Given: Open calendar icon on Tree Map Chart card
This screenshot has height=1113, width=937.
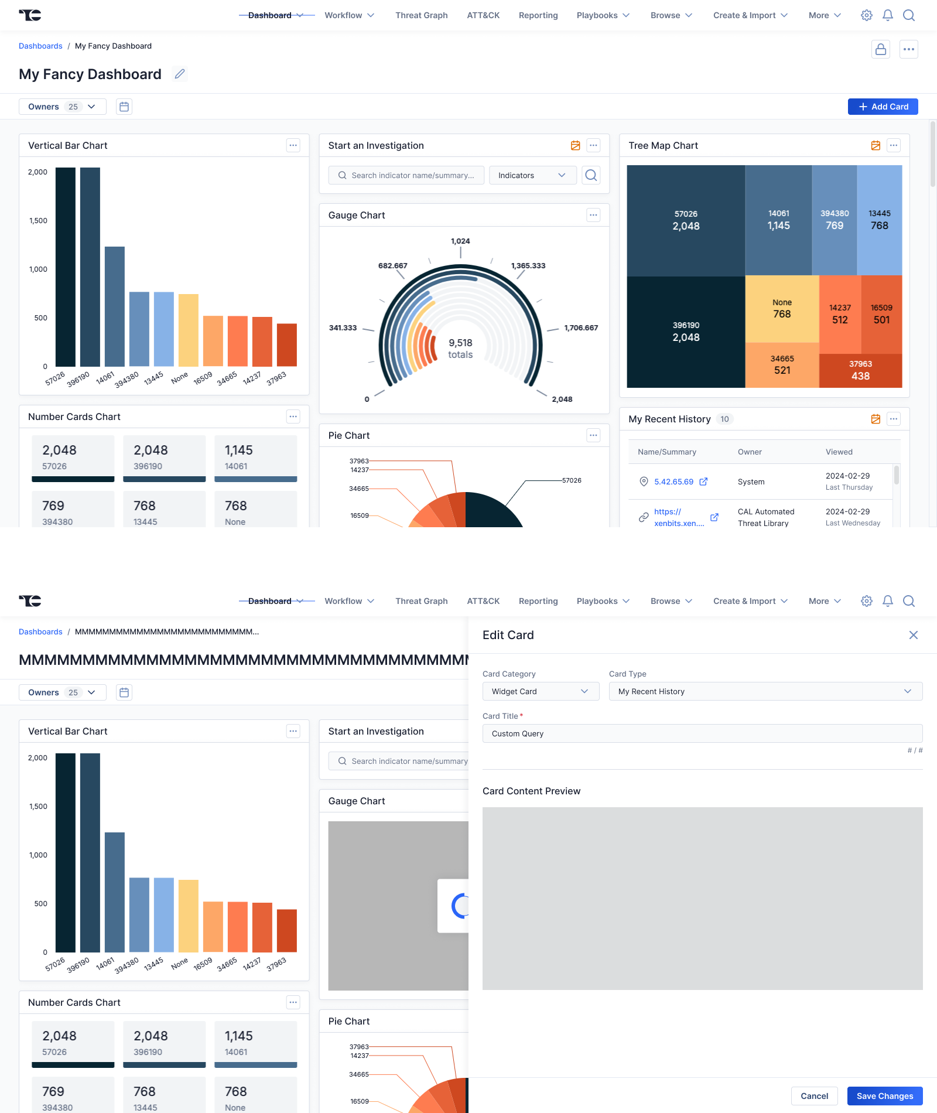Looking at the screenshot, I should (876, 145).
